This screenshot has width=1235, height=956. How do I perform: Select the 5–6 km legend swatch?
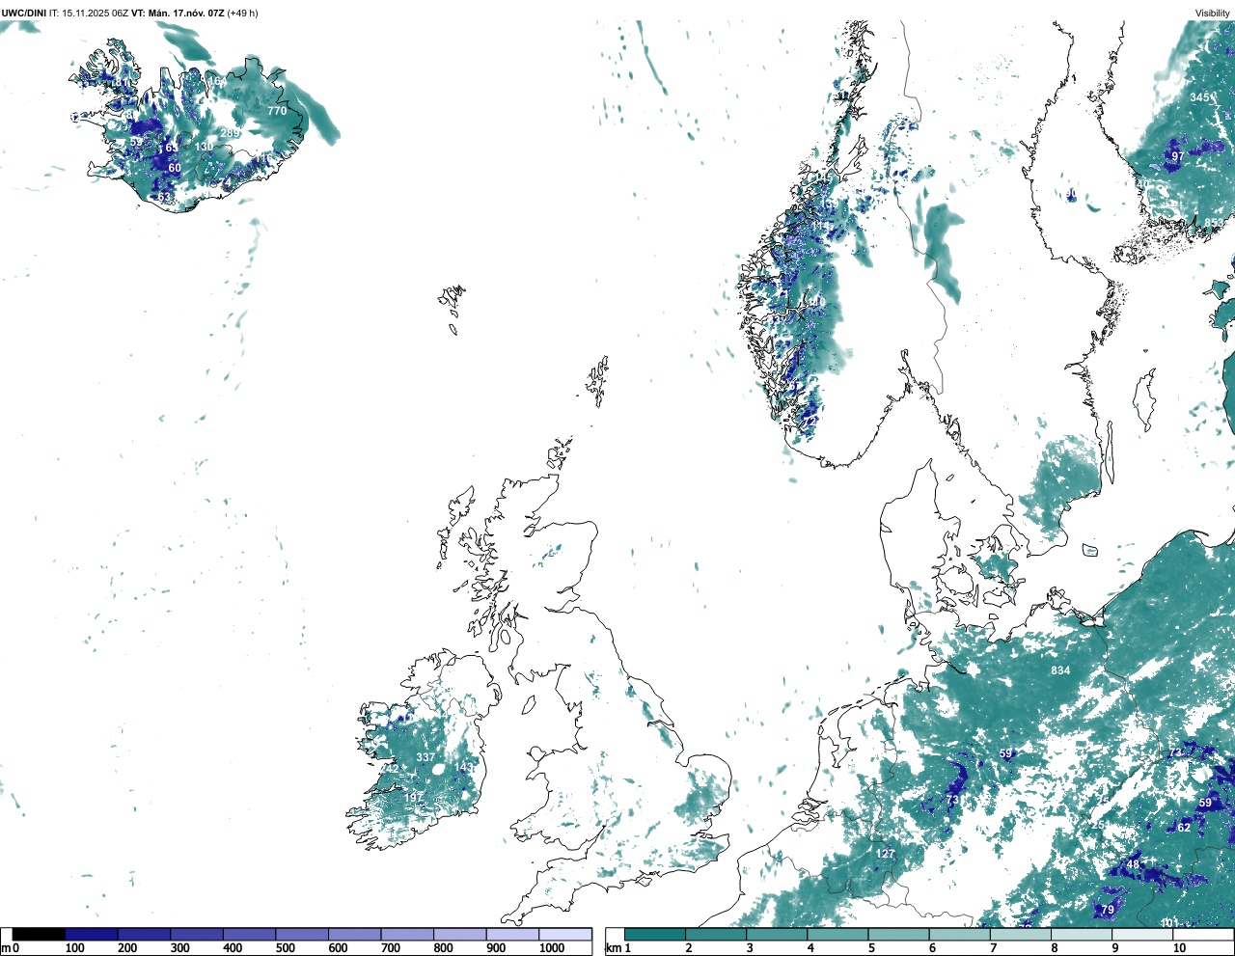(x=898, y=935)
